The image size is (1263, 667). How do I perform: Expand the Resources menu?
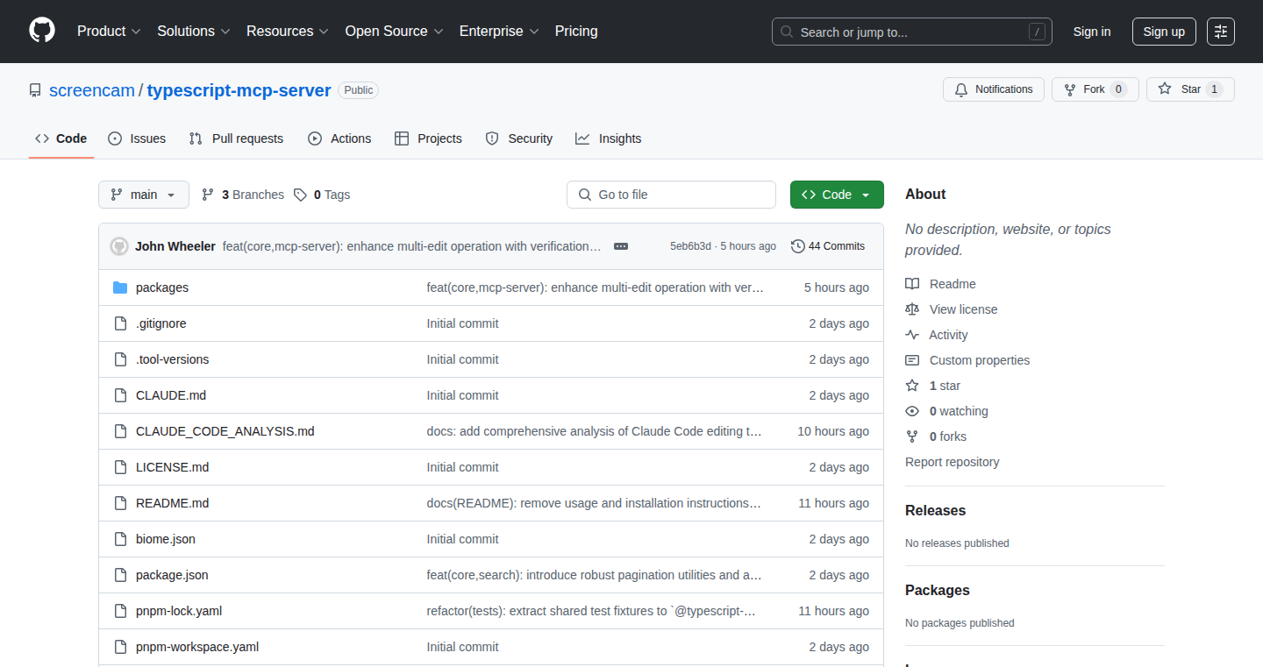coord(288,31)
